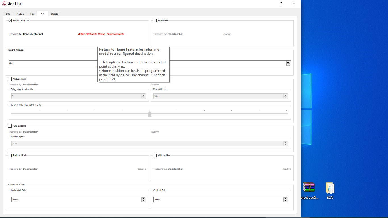Viewport: 388px width, 218px height.
Task: Enable the Position Hold checkbox
Action: [x=10, y=155]
